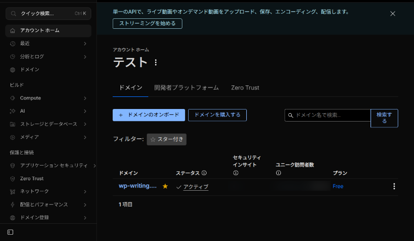
Task: Switch to the 開発者プラットフォーム tab
Action: click(x=187, y=87)
